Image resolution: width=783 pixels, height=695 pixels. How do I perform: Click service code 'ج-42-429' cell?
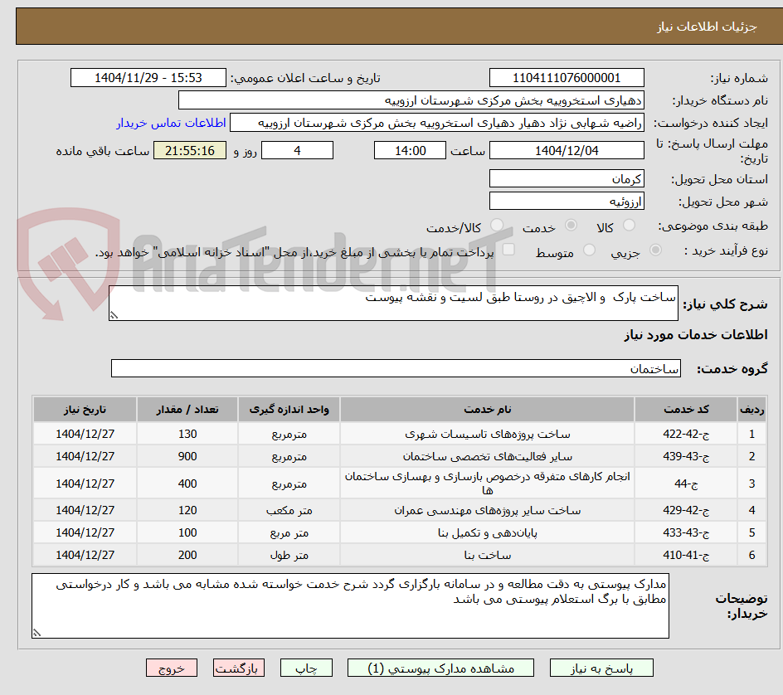(x=686, y=510)
